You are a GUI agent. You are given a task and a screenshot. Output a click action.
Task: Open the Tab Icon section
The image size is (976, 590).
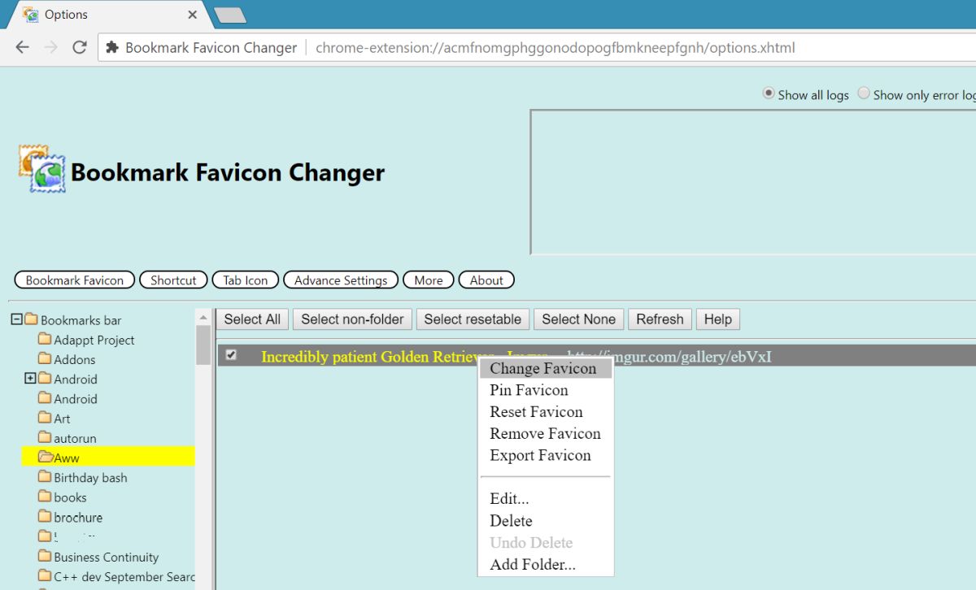(x=246, y=280)
